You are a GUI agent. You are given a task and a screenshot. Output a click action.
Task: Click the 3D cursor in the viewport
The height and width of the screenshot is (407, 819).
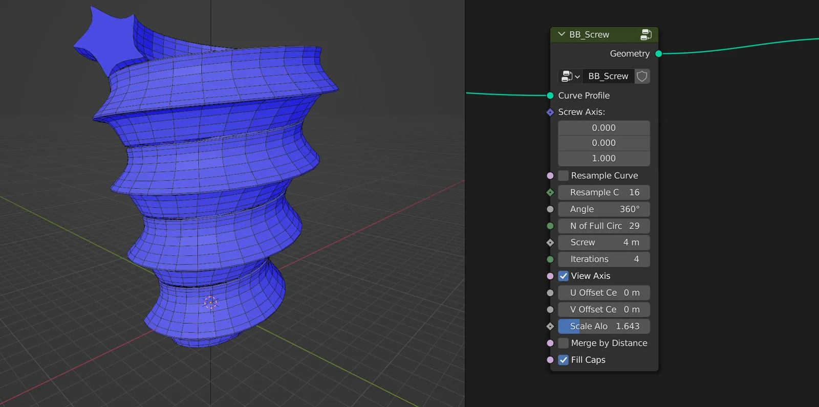pos(210,302)
